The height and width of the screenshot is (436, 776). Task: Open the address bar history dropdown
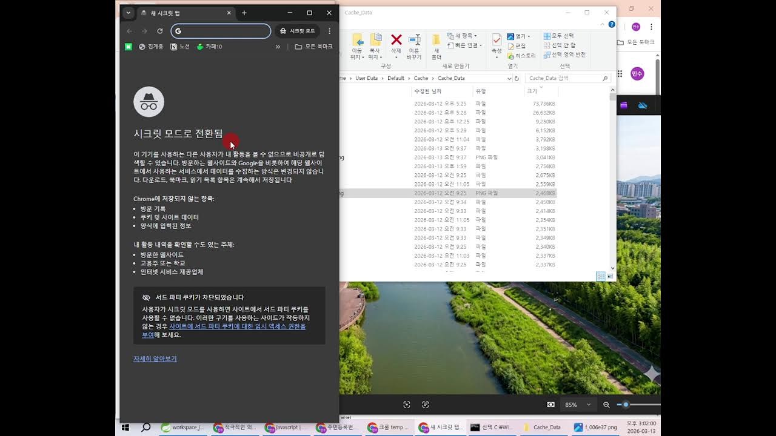point(509,78)
